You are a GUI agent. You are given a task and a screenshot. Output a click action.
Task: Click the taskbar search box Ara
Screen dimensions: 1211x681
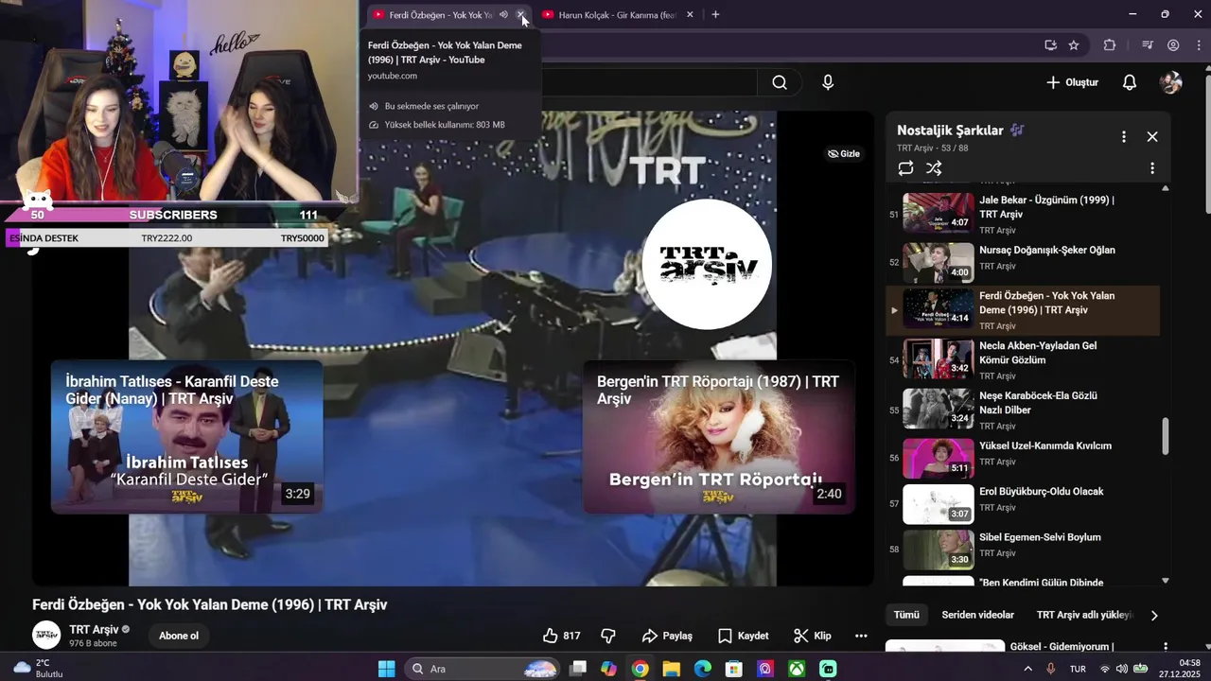(x=484, y=669)
